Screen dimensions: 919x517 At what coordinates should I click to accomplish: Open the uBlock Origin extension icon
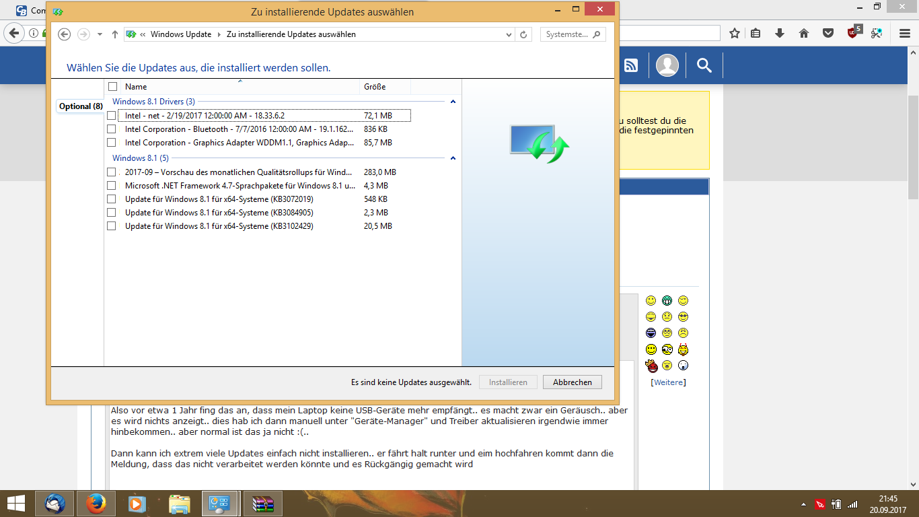coord(854,32)
